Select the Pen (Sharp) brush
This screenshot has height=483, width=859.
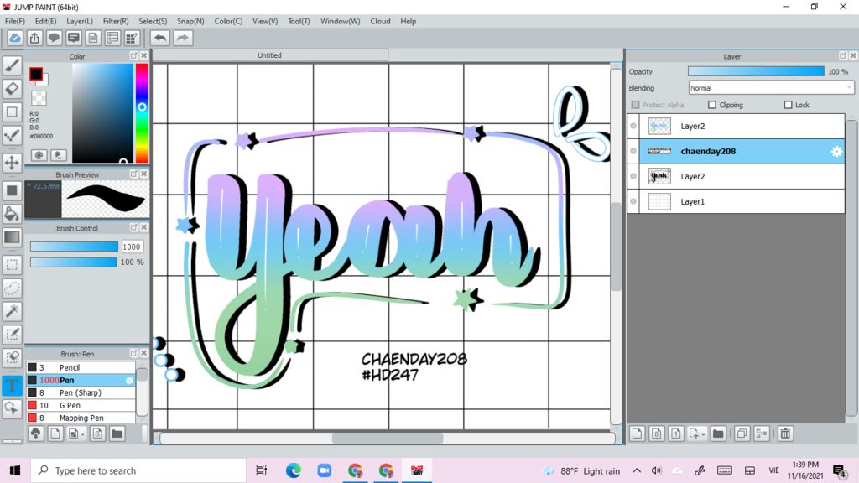click(x=81, y=392)
